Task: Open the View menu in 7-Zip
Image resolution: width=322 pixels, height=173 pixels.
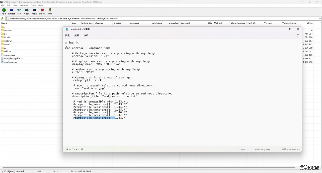Action: click(15, 5)
